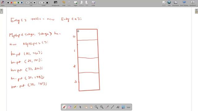Select the Zoom out tool

click(102, 107)
